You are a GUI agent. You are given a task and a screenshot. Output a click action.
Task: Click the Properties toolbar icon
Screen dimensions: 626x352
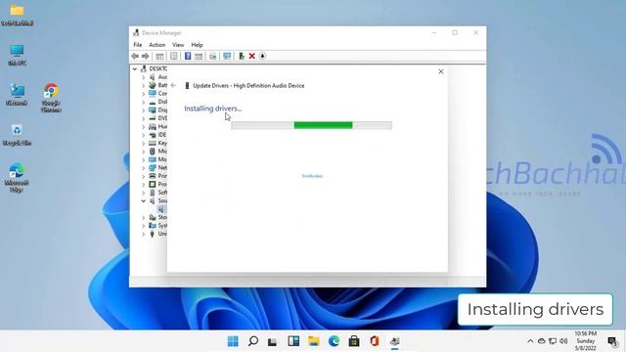[x=174, y=57]
